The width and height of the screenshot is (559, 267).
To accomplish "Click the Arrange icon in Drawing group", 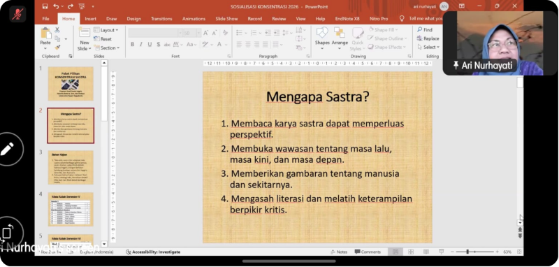I will 340,32.
